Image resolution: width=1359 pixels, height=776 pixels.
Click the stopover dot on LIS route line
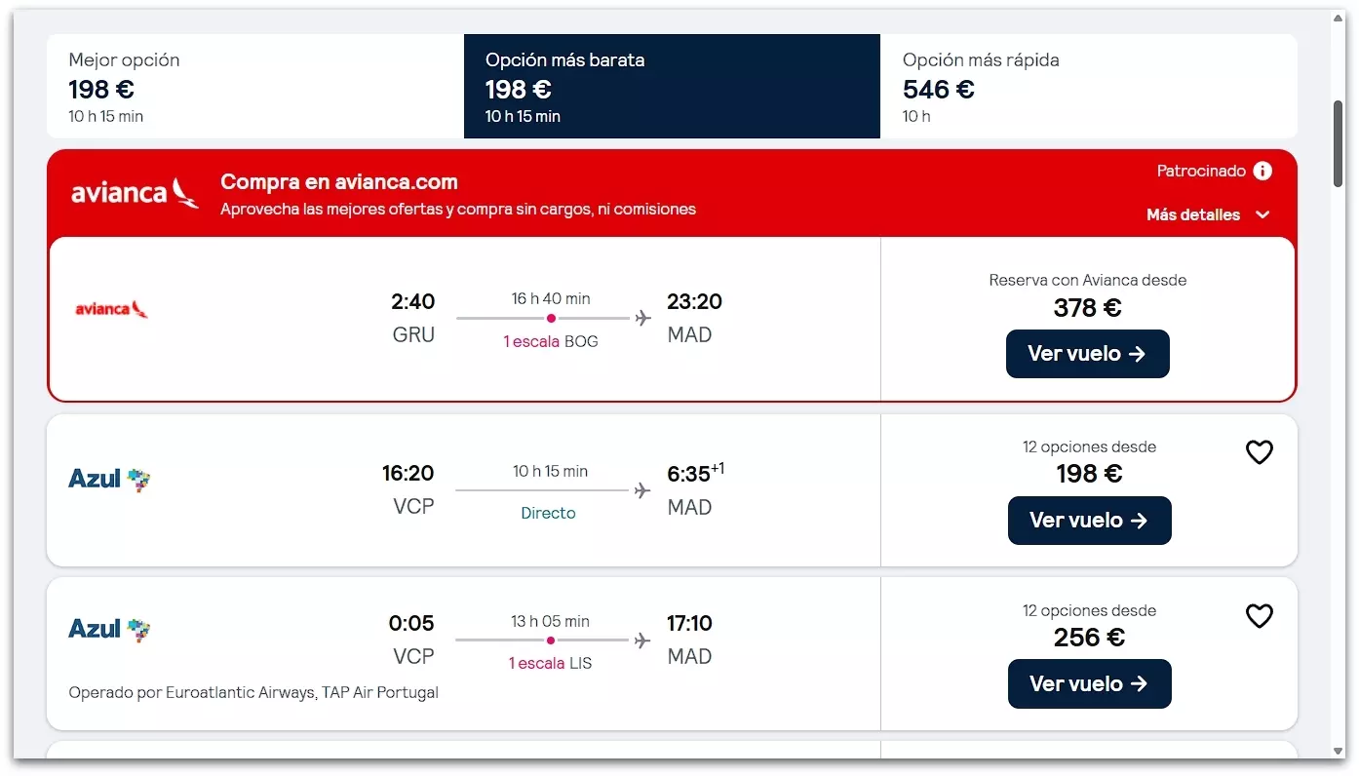(x=551, y=640)
